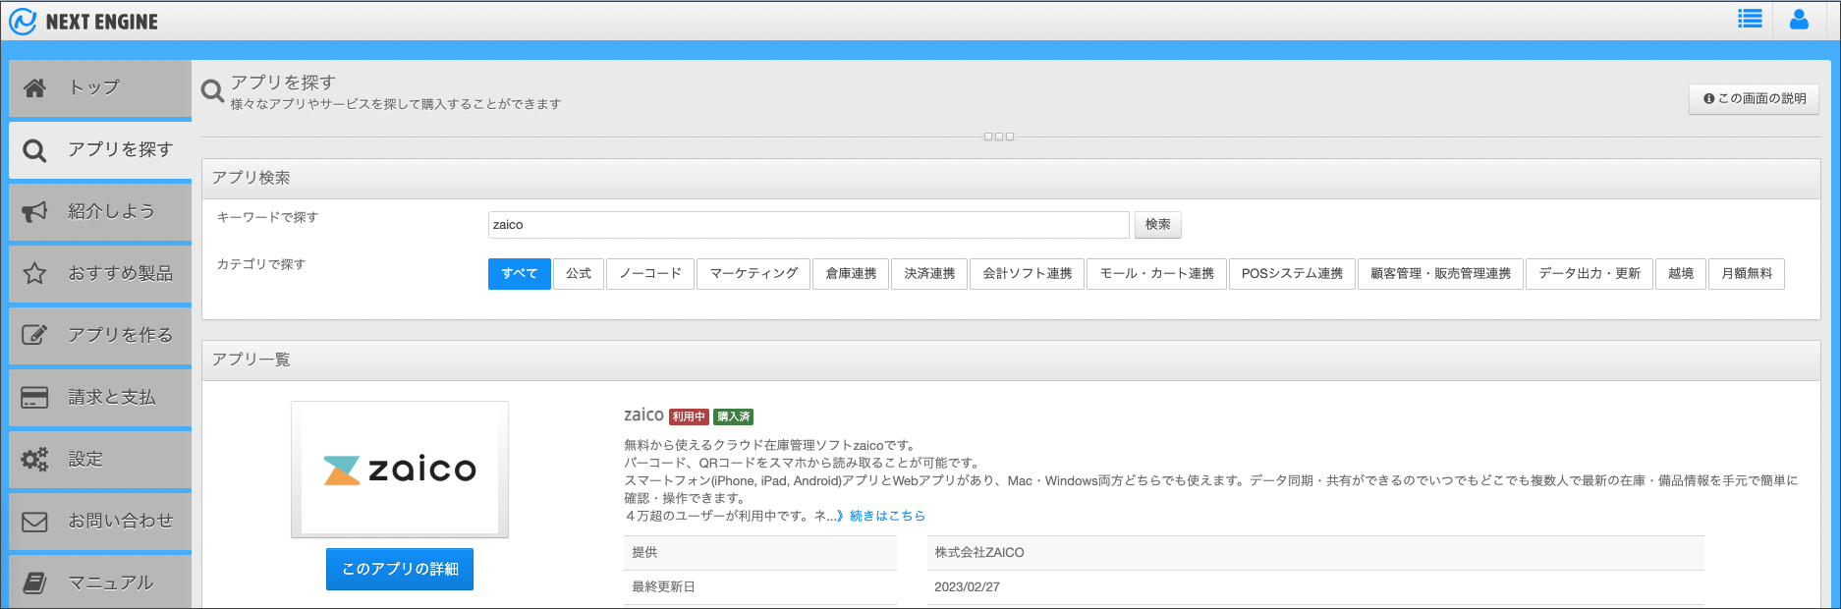
Task: Select the モール・カート連携 category filter
Action: point(1156,274)
